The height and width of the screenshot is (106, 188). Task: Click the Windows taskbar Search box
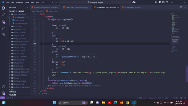(73, 103)
